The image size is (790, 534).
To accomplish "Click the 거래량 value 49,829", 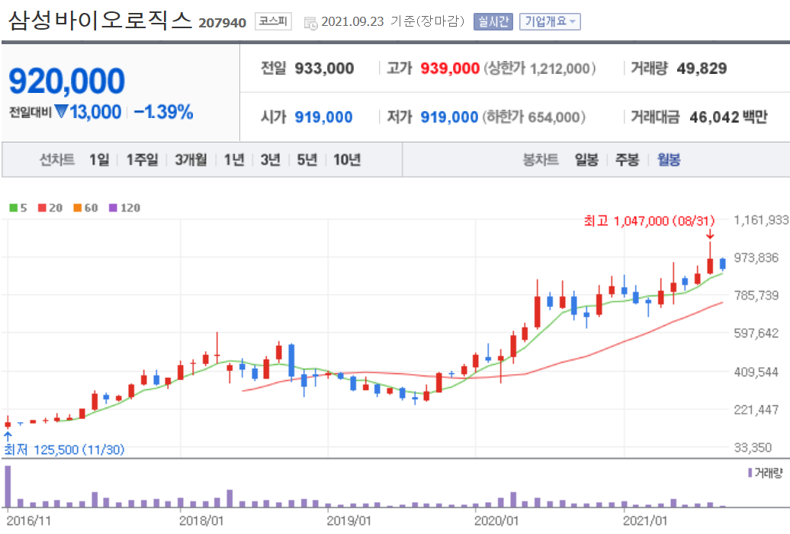I will [x=702, y=69].
